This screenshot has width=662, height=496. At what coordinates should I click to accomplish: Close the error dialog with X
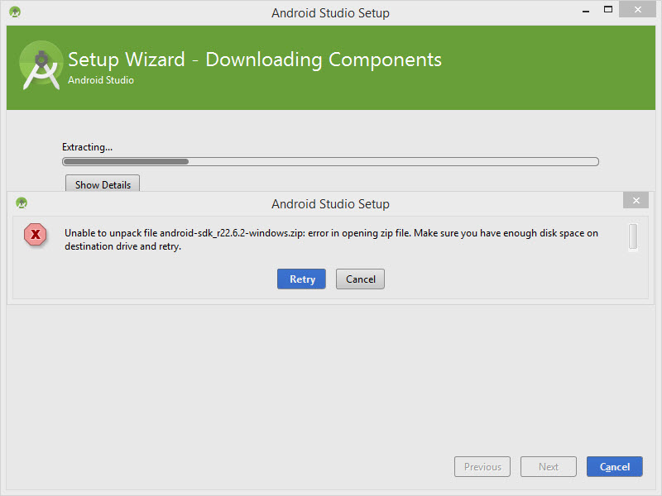click(636, 200)
